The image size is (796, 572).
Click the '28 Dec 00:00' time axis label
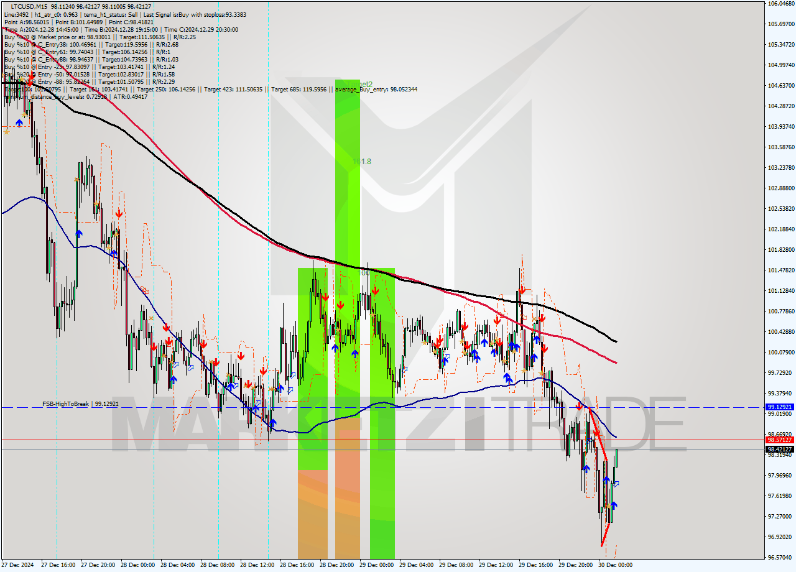click(x=137, y=565)
